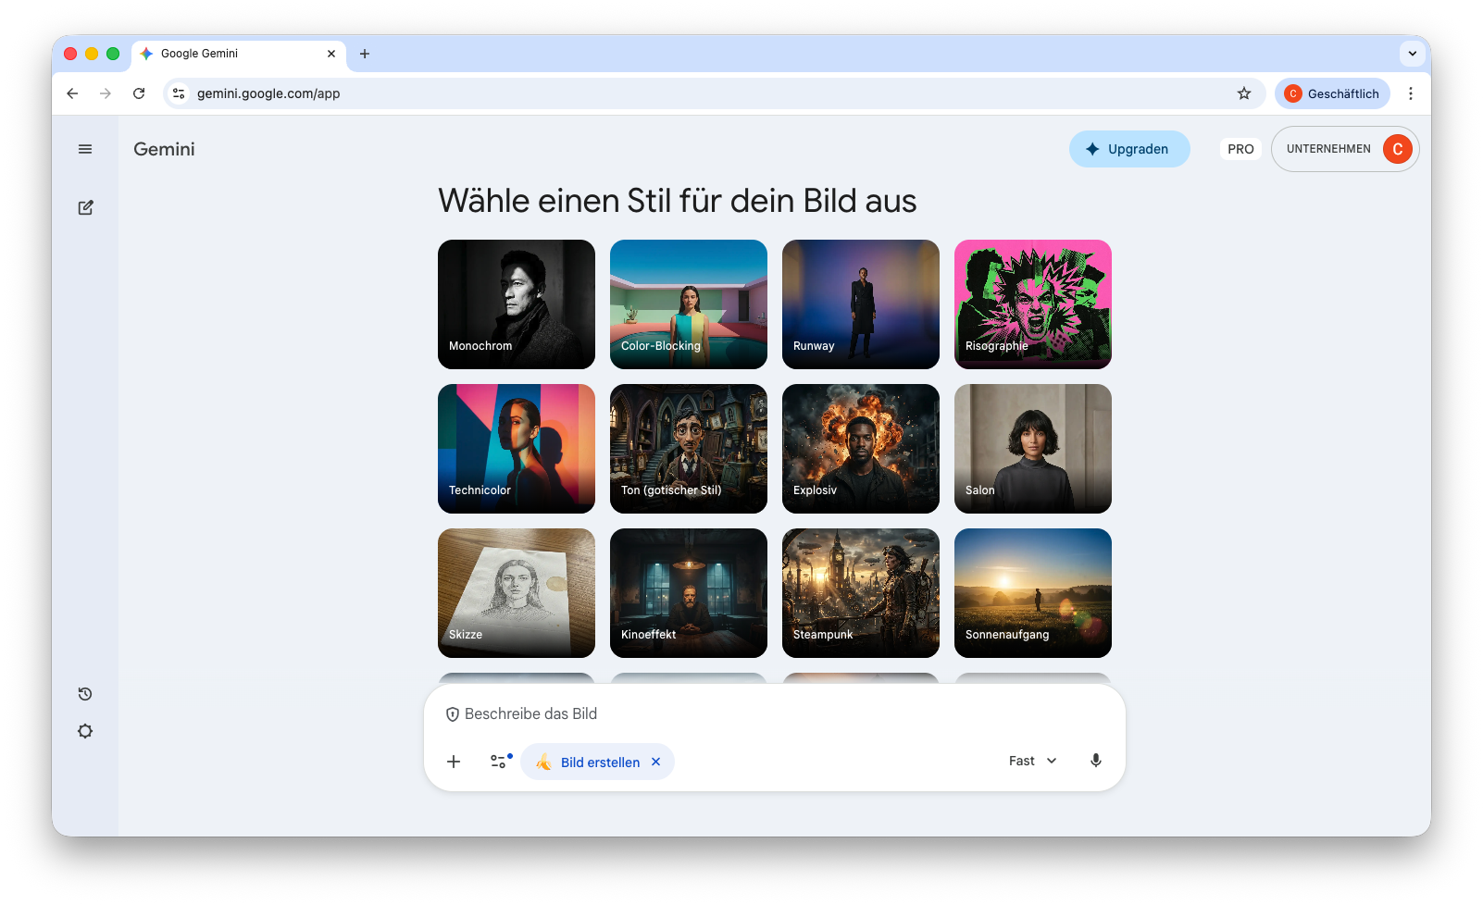Click the plus icon to add files
The image size is (1483, 905).
454,762
